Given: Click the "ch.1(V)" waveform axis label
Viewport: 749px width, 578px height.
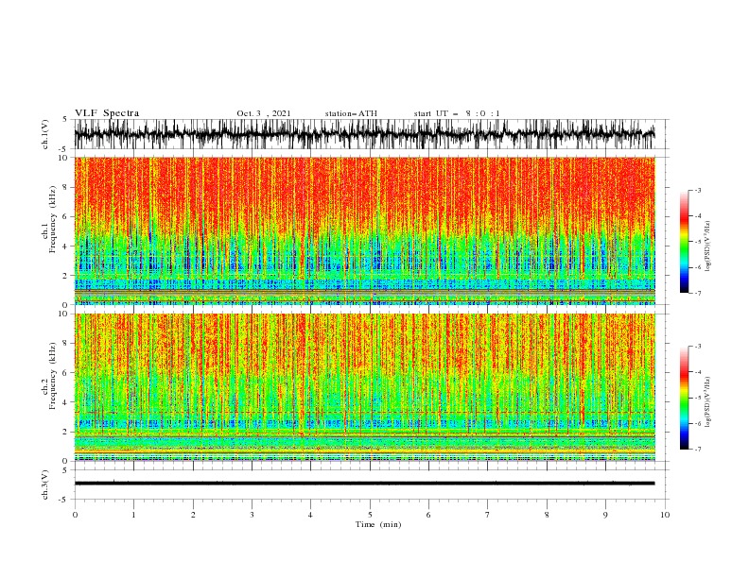Looking at the screenshot, I should coord(45,134).
